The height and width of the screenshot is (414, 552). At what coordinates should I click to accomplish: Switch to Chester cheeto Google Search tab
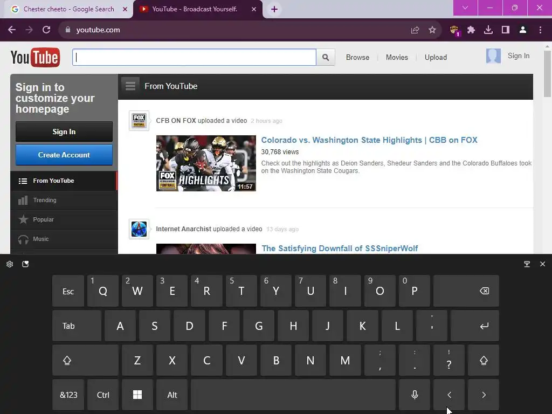(x=68, y=9)
